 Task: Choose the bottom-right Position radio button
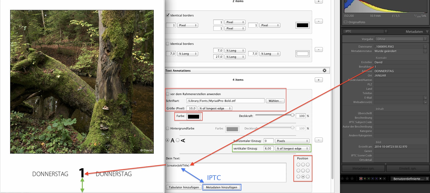[308, 177]
